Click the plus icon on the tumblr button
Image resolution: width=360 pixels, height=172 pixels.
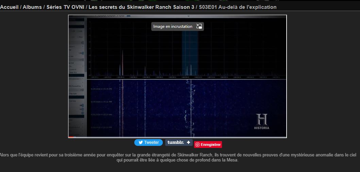189,142
